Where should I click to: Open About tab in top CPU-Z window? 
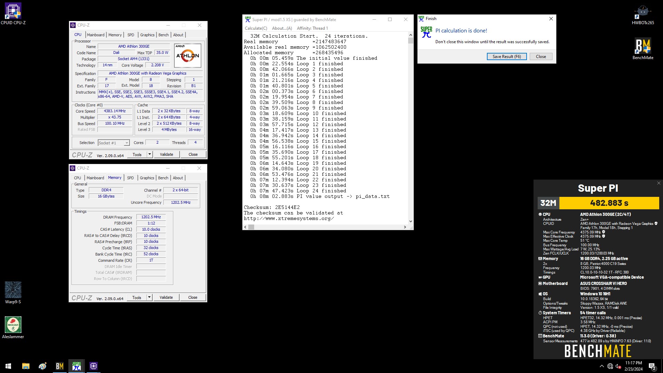point(178,35)
